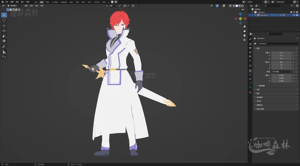Toggle viewport overlays button
Viewport: 300px width, 166px height.
coord(224,6)
